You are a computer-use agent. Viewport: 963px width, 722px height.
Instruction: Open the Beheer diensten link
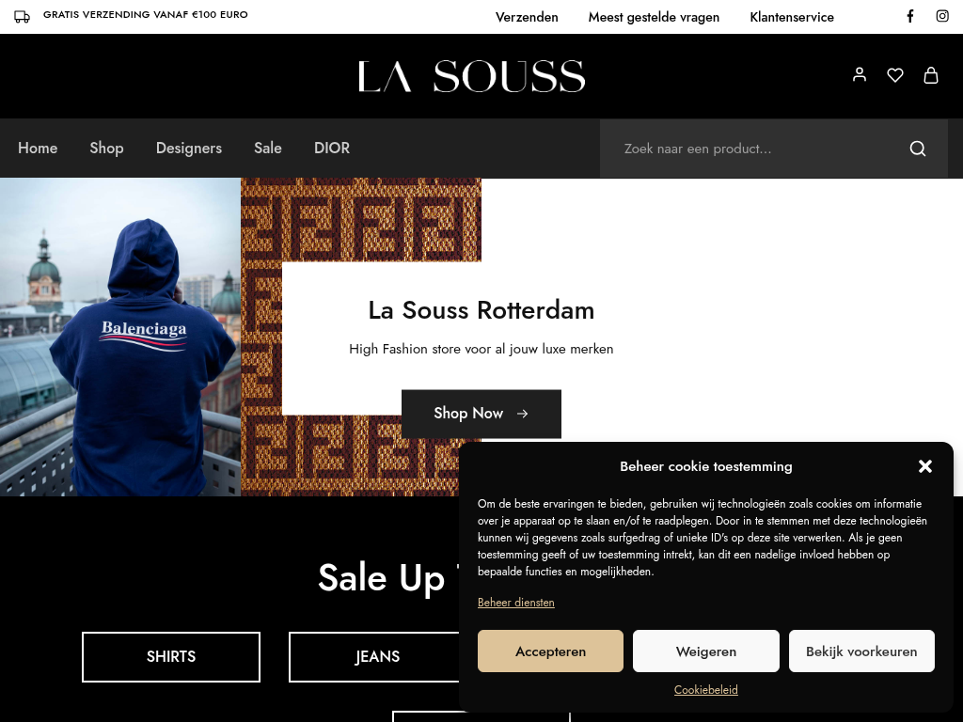point(516,603)
